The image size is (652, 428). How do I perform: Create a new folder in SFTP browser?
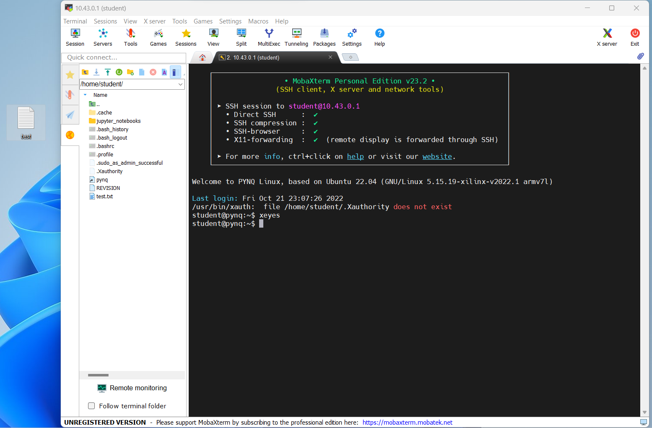tap(130, 72)
